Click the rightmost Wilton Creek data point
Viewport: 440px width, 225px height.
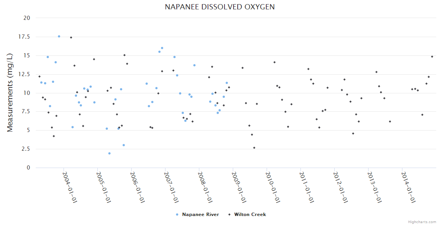click(x=432, y=57)
